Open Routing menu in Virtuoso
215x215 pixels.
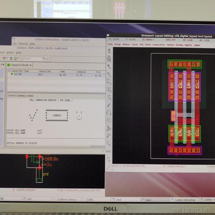click(x=179, y=45)
